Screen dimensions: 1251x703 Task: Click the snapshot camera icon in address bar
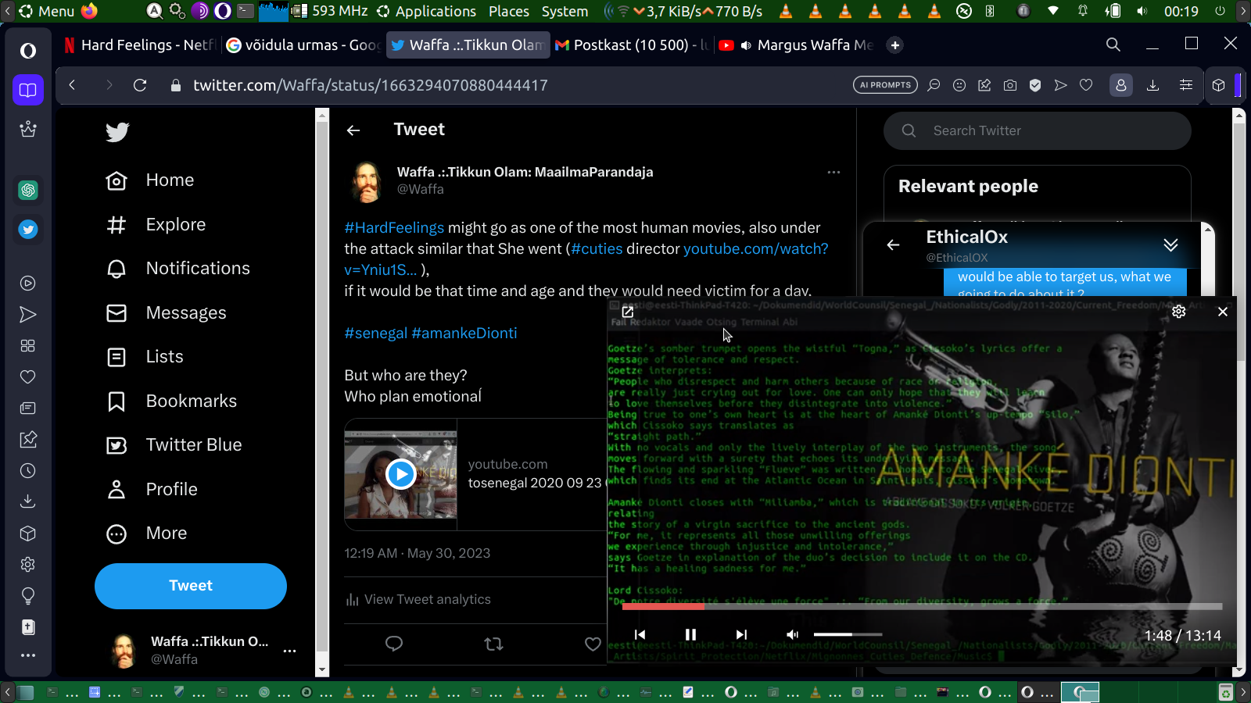coord(1010,85)
